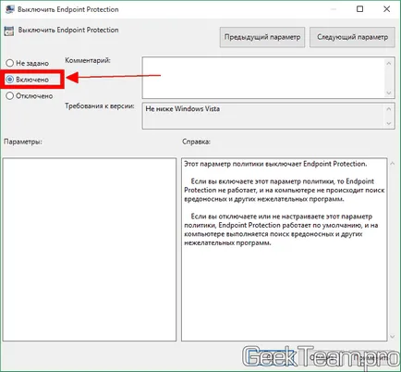Click the Справка panel scroll up arrow
This screenshot has height=372, width=401.
pyautogui.click(x=392, y=164)
